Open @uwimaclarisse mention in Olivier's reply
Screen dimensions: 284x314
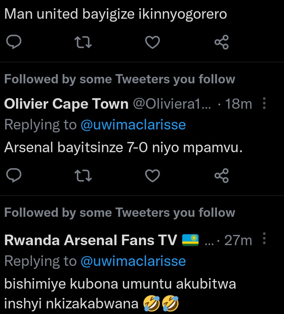pyautogui.click(x=133, y=125)
